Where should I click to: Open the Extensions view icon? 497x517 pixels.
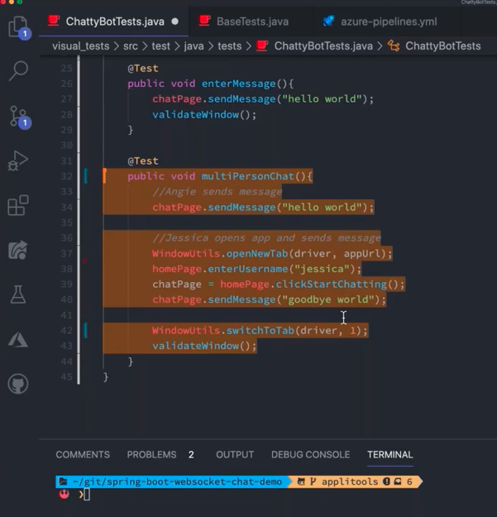pyautogui.click(x=17, y=205)
